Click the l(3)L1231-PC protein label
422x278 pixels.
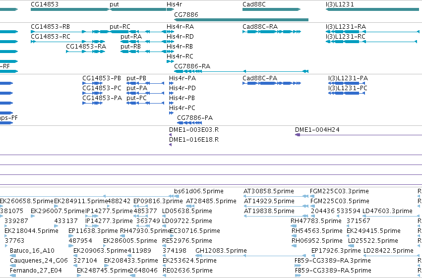348,88
